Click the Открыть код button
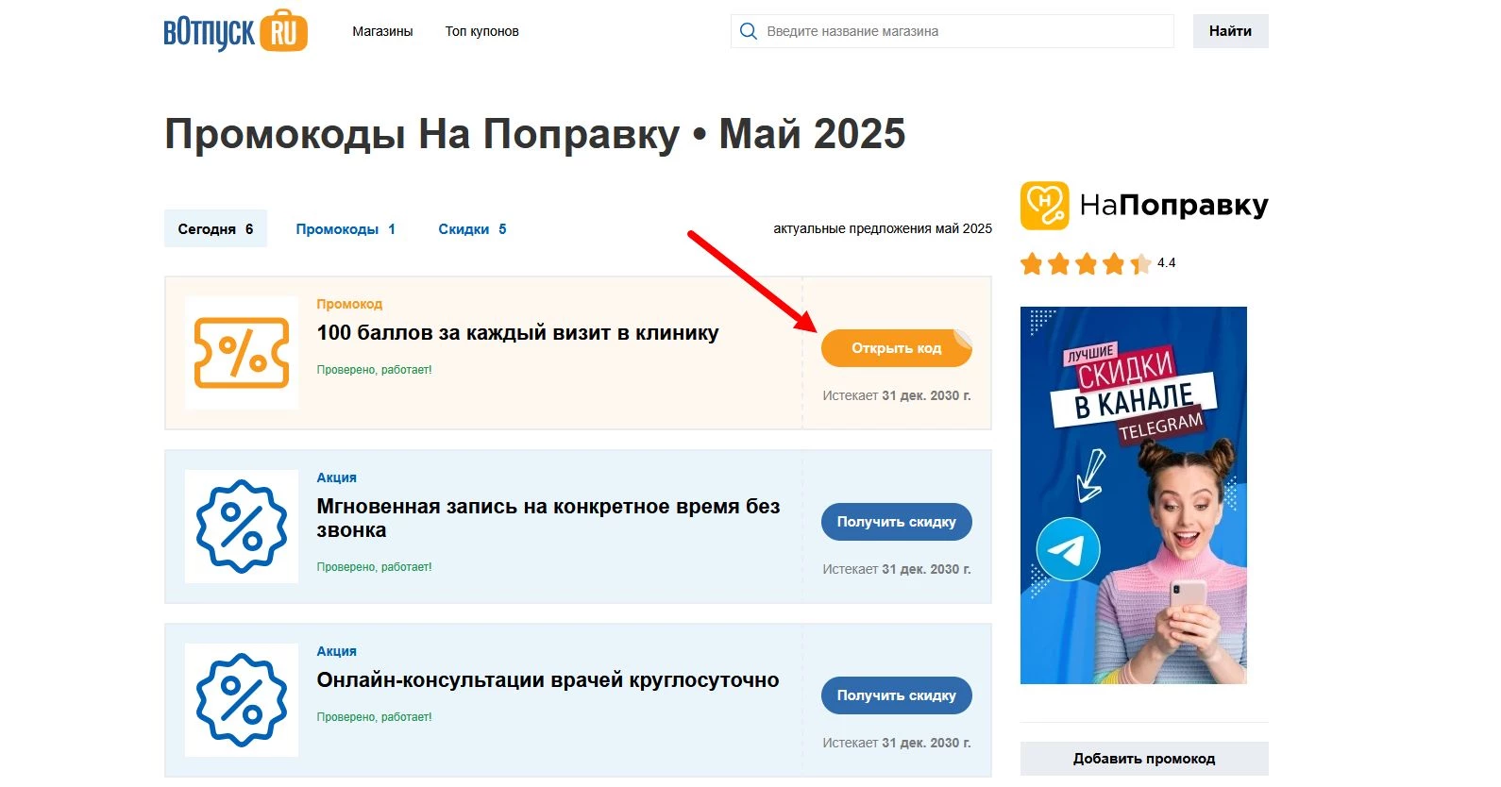The height and width of the screenshot is (787, 1501). point(895,347)
